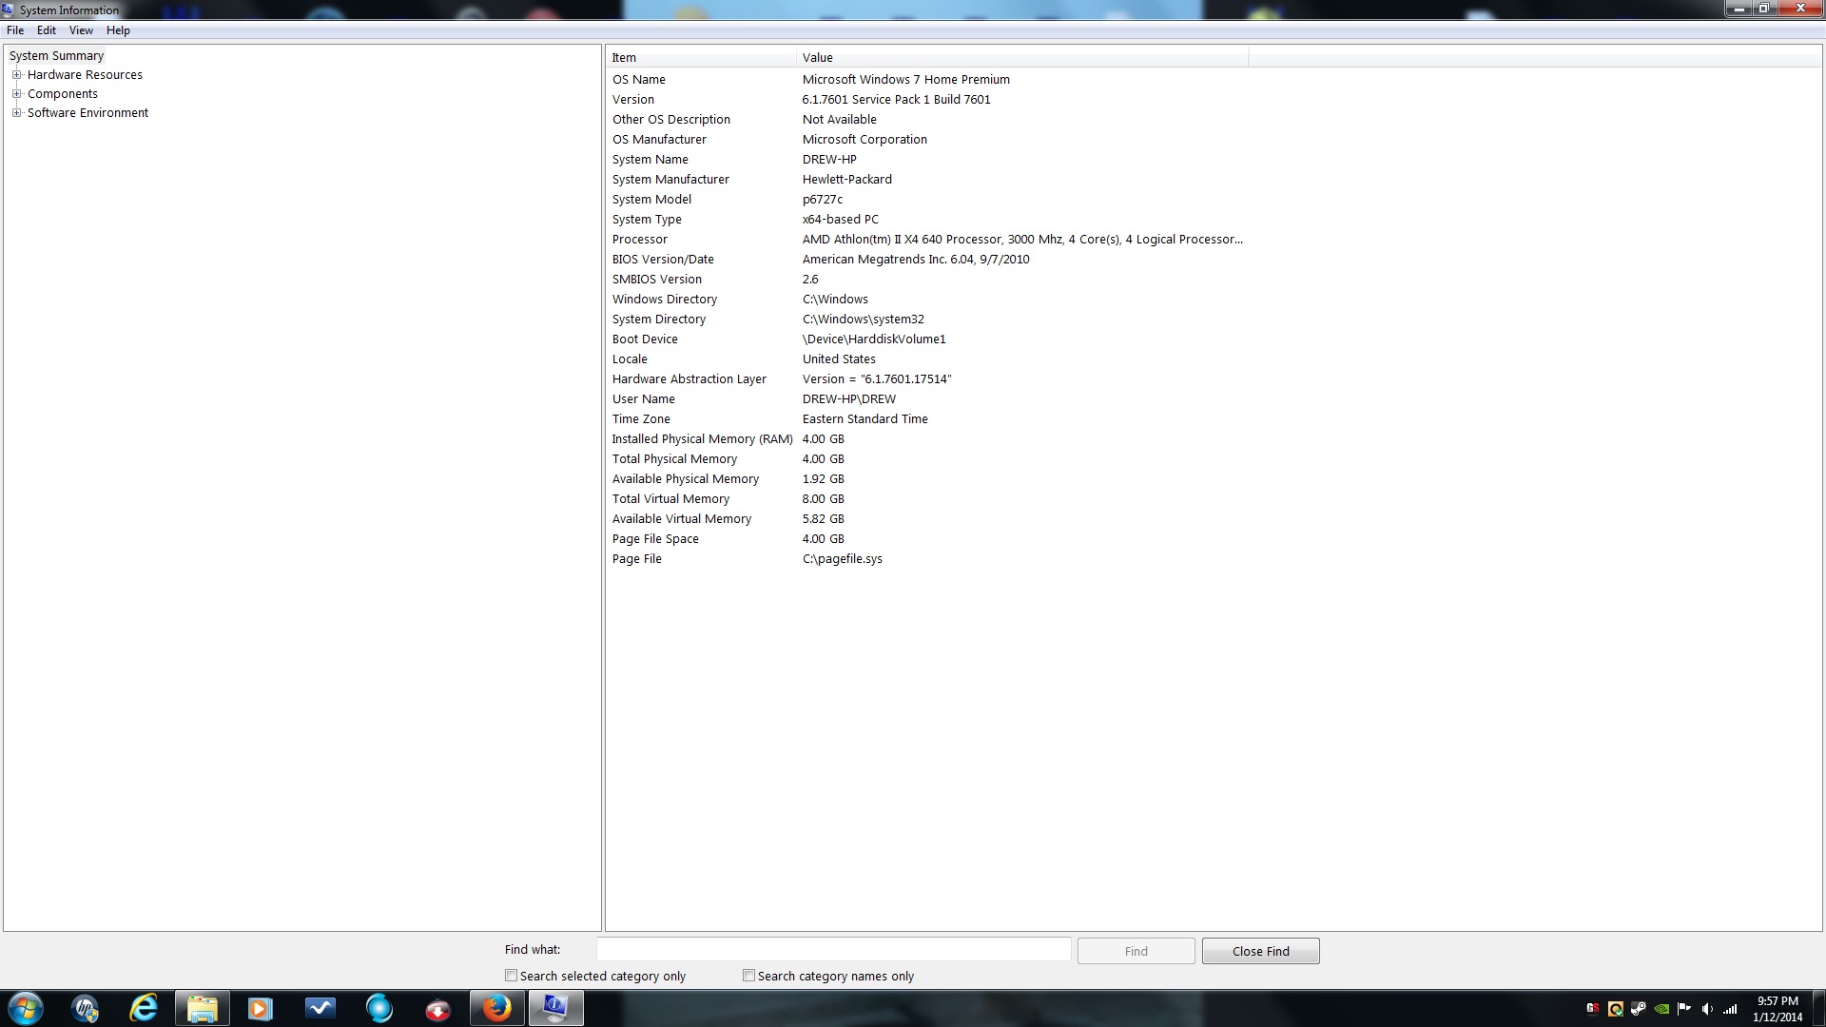This screenshot has height=1027, width=1826.
Task: Select the Available Physical Memory row
Action: pyautogui.click(x=927, y=478)
